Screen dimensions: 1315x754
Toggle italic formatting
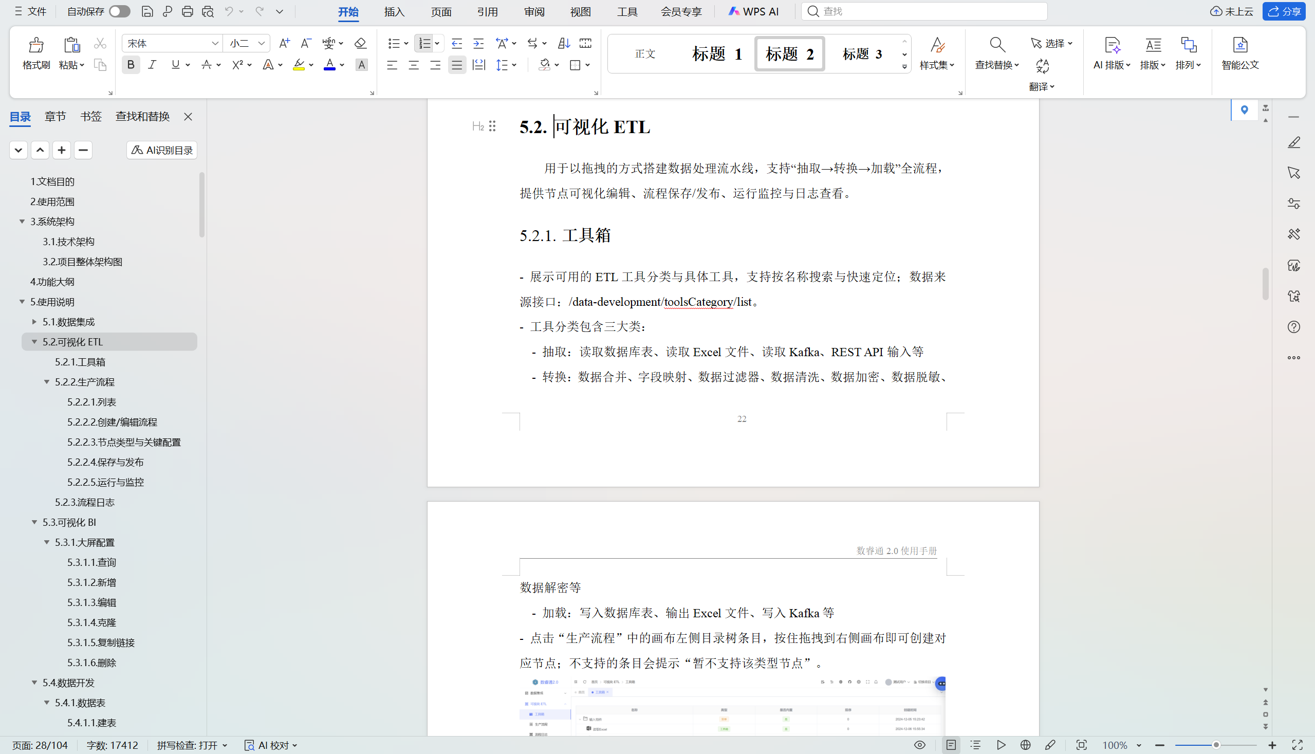click(152, 65)
